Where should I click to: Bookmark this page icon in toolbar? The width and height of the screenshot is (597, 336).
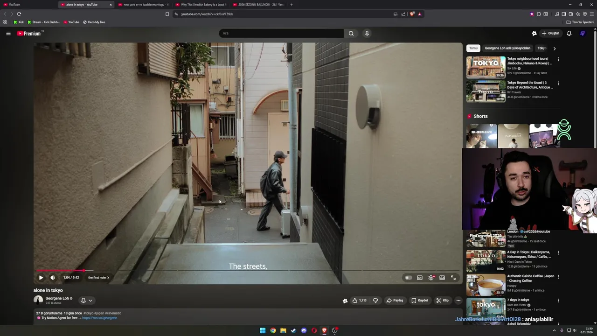click(x=167, y=14)
